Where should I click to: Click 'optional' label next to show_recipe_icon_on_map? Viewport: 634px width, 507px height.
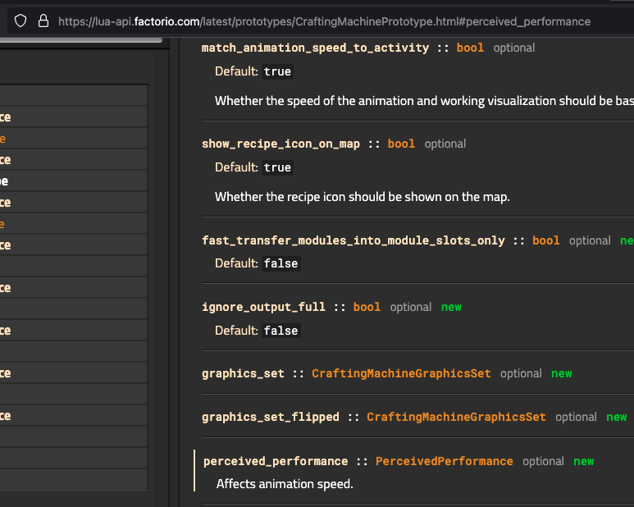[445, 144]
